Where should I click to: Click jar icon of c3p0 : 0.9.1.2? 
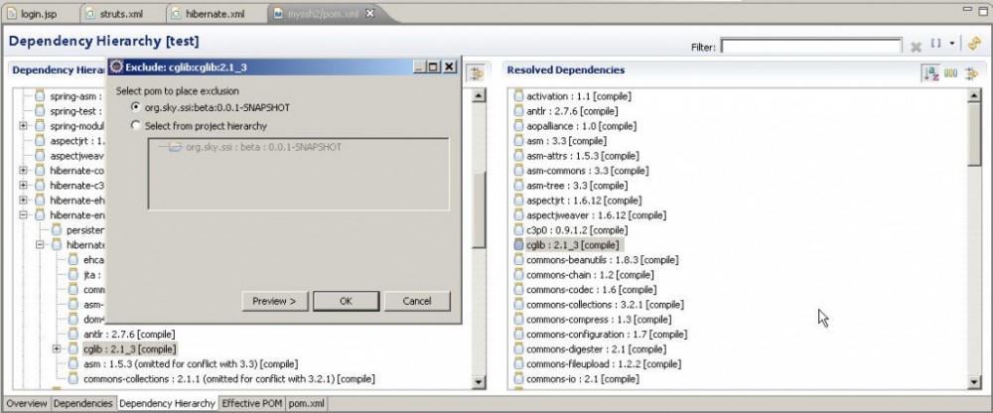tap(518, 230)
